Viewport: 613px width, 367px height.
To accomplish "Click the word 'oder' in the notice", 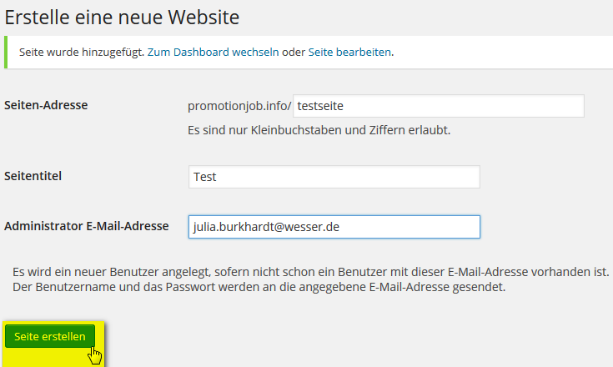I will pos(294,52).
